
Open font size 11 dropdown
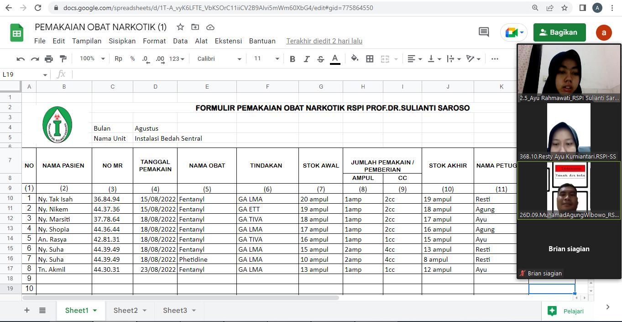pos(267,58)
